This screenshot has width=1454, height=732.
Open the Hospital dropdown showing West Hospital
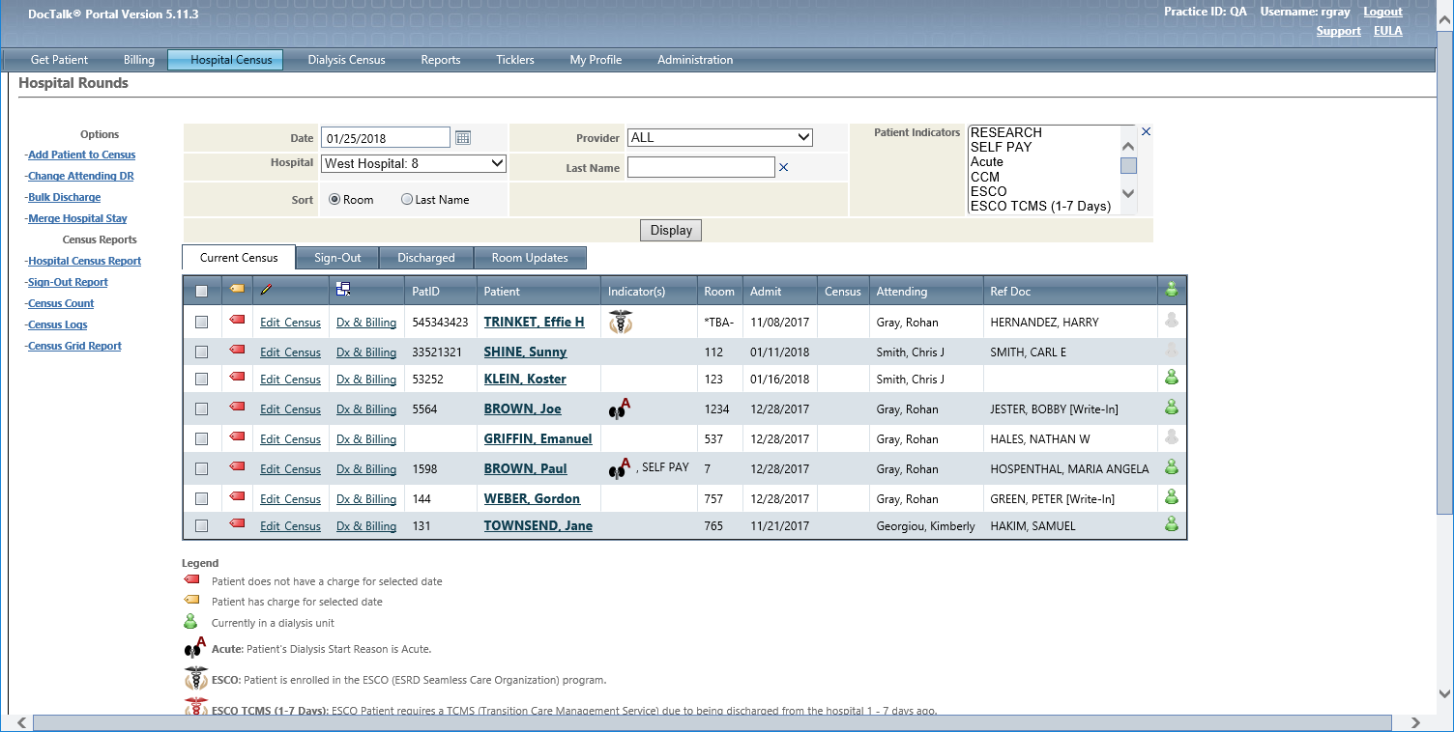(x=413, y=164)
